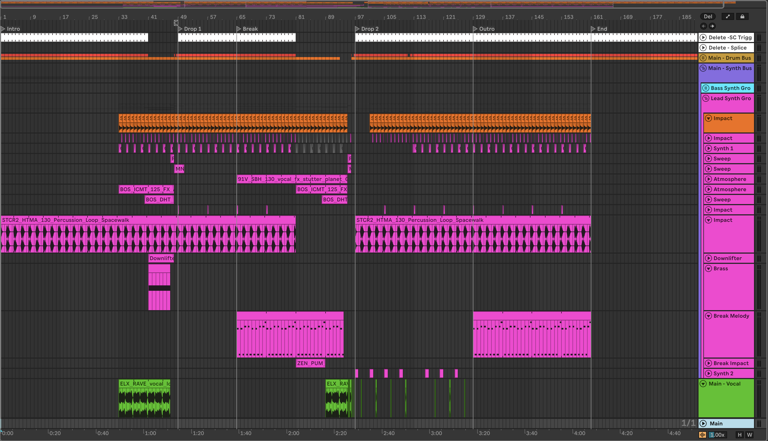Select the Downlifte clip
The height and width of the screenshot is (441, 768).
tap(161, 258)
